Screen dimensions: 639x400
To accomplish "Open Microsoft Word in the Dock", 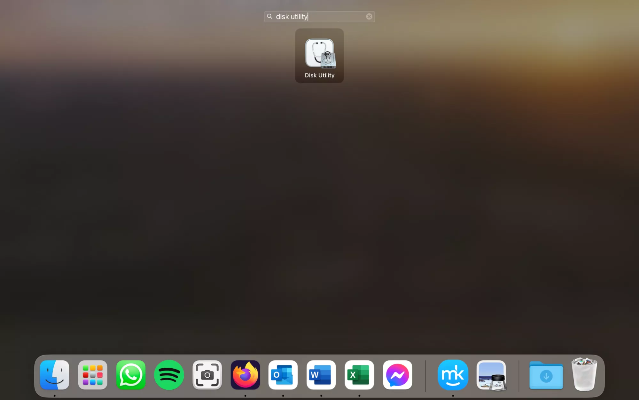I will (x=321, y=375).
